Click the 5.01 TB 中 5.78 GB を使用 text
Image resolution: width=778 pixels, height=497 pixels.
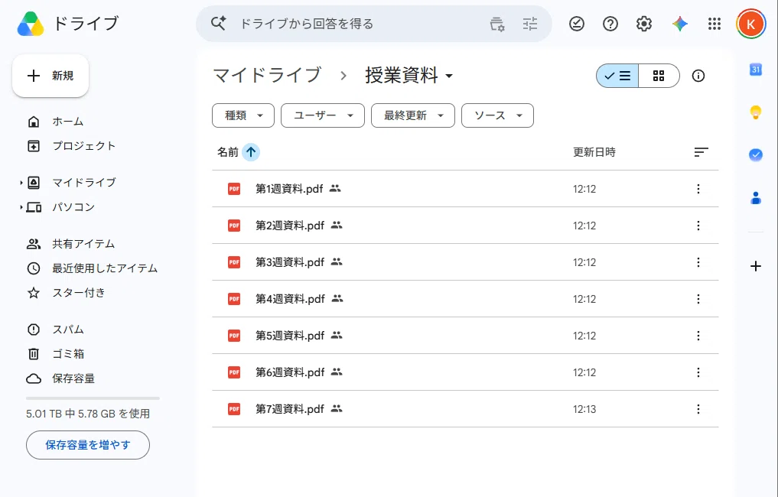click(88, 414)
